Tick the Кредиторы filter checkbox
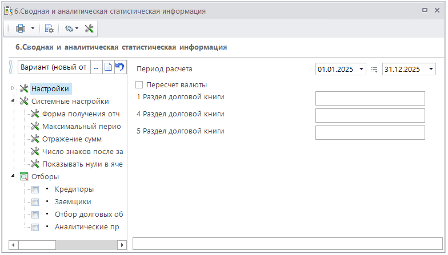 click(x=35, y=189)
